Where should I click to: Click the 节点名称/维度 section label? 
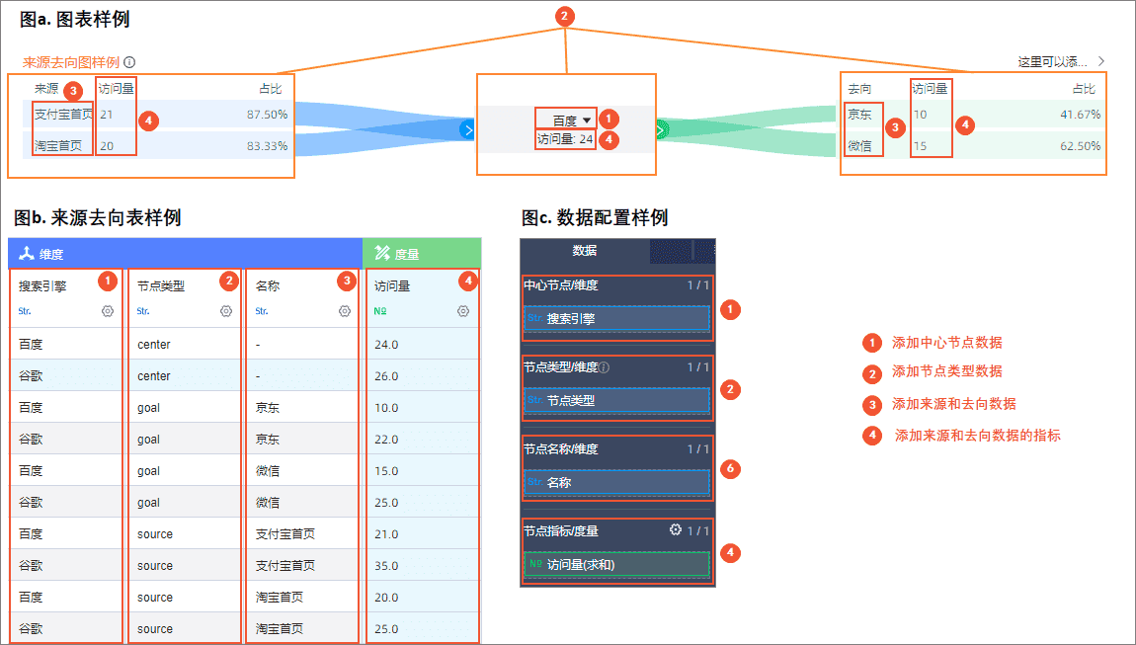[x=561, y=449]
